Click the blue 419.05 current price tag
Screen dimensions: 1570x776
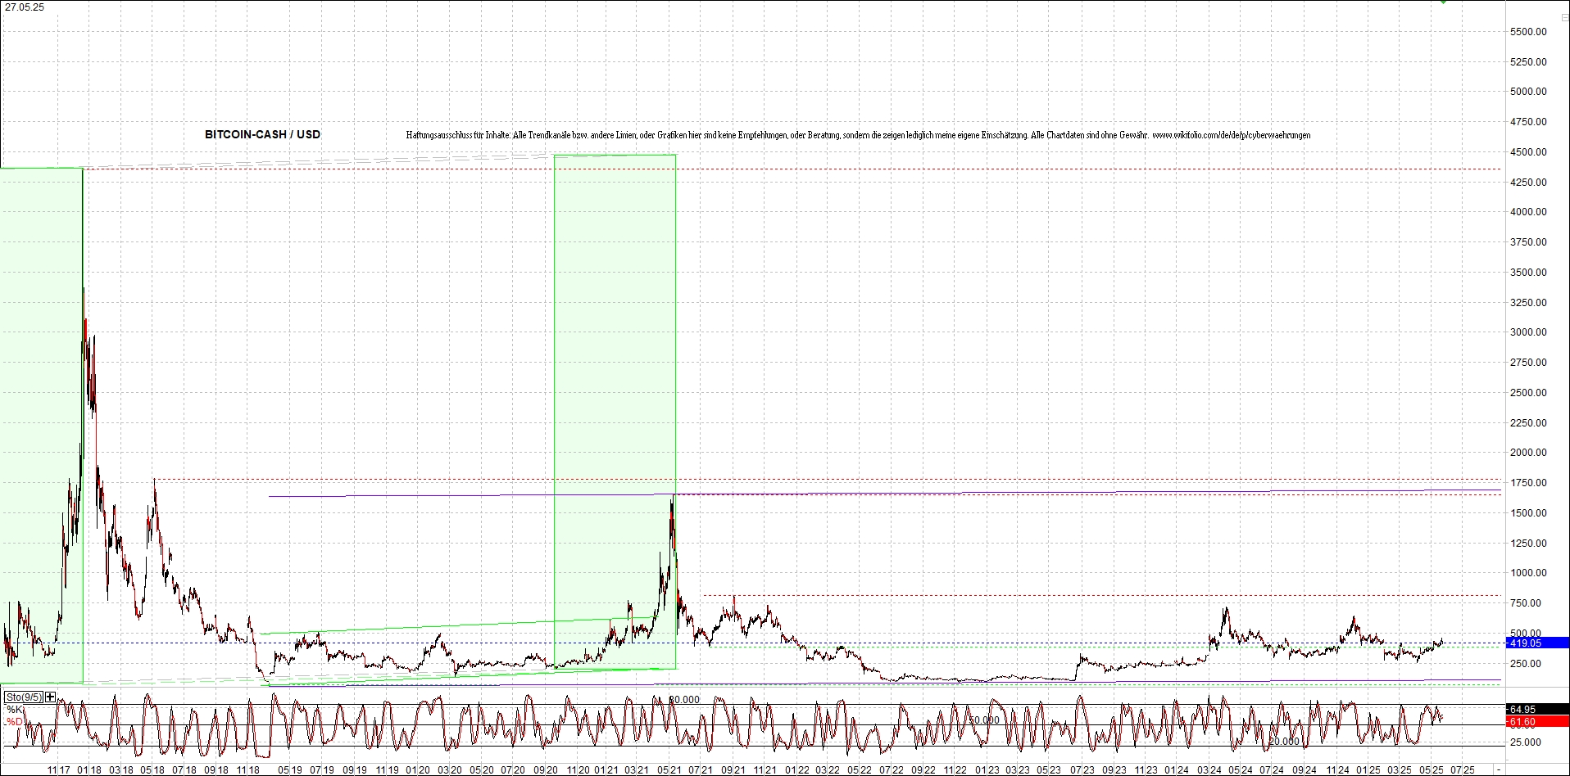(x=1537, y=643)
